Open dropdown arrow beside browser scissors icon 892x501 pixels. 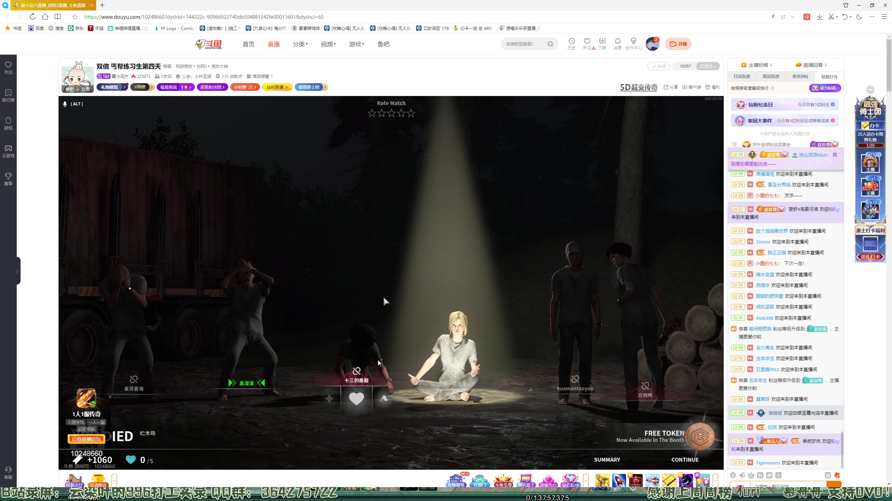(837, 17)
